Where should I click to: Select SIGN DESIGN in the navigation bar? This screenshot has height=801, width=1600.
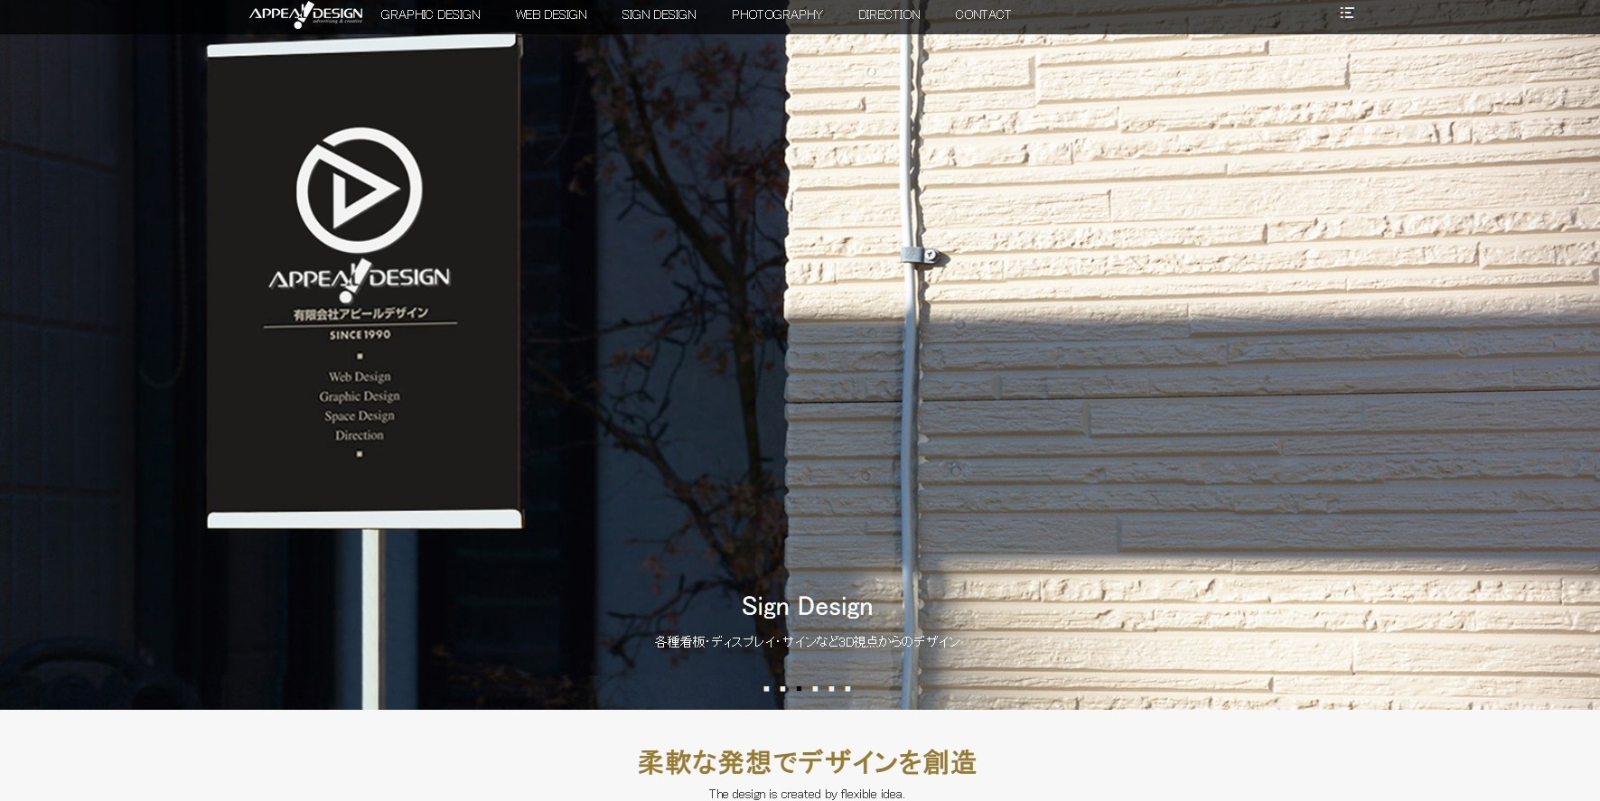click(x=659, y=14)
